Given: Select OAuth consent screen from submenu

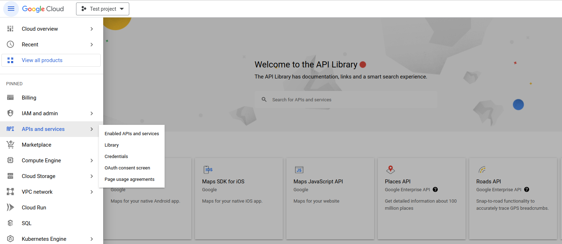Looking at the screenshot, I should tap(132, 168).
